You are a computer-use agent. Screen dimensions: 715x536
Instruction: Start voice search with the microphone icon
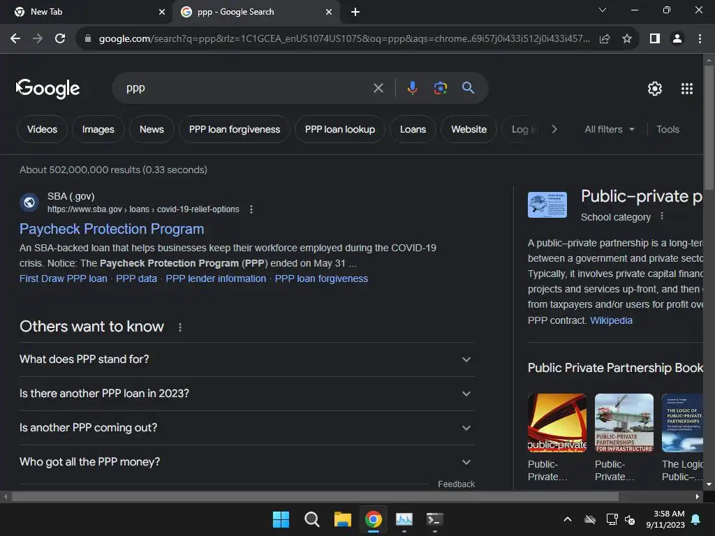coord(412,88)
